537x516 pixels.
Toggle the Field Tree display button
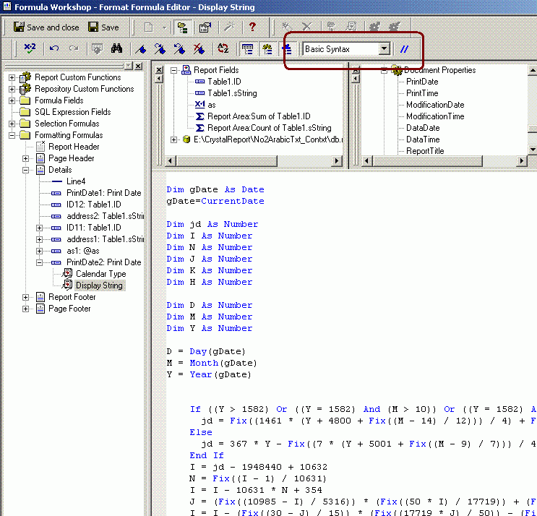pyautogui.click(x=247, y=49)
